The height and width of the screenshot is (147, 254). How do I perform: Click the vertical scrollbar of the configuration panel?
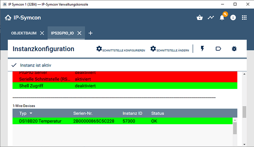[x=244, y=112]
